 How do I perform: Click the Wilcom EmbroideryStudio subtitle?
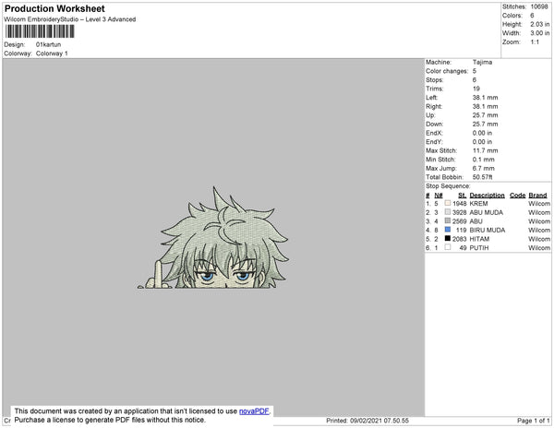70,19
